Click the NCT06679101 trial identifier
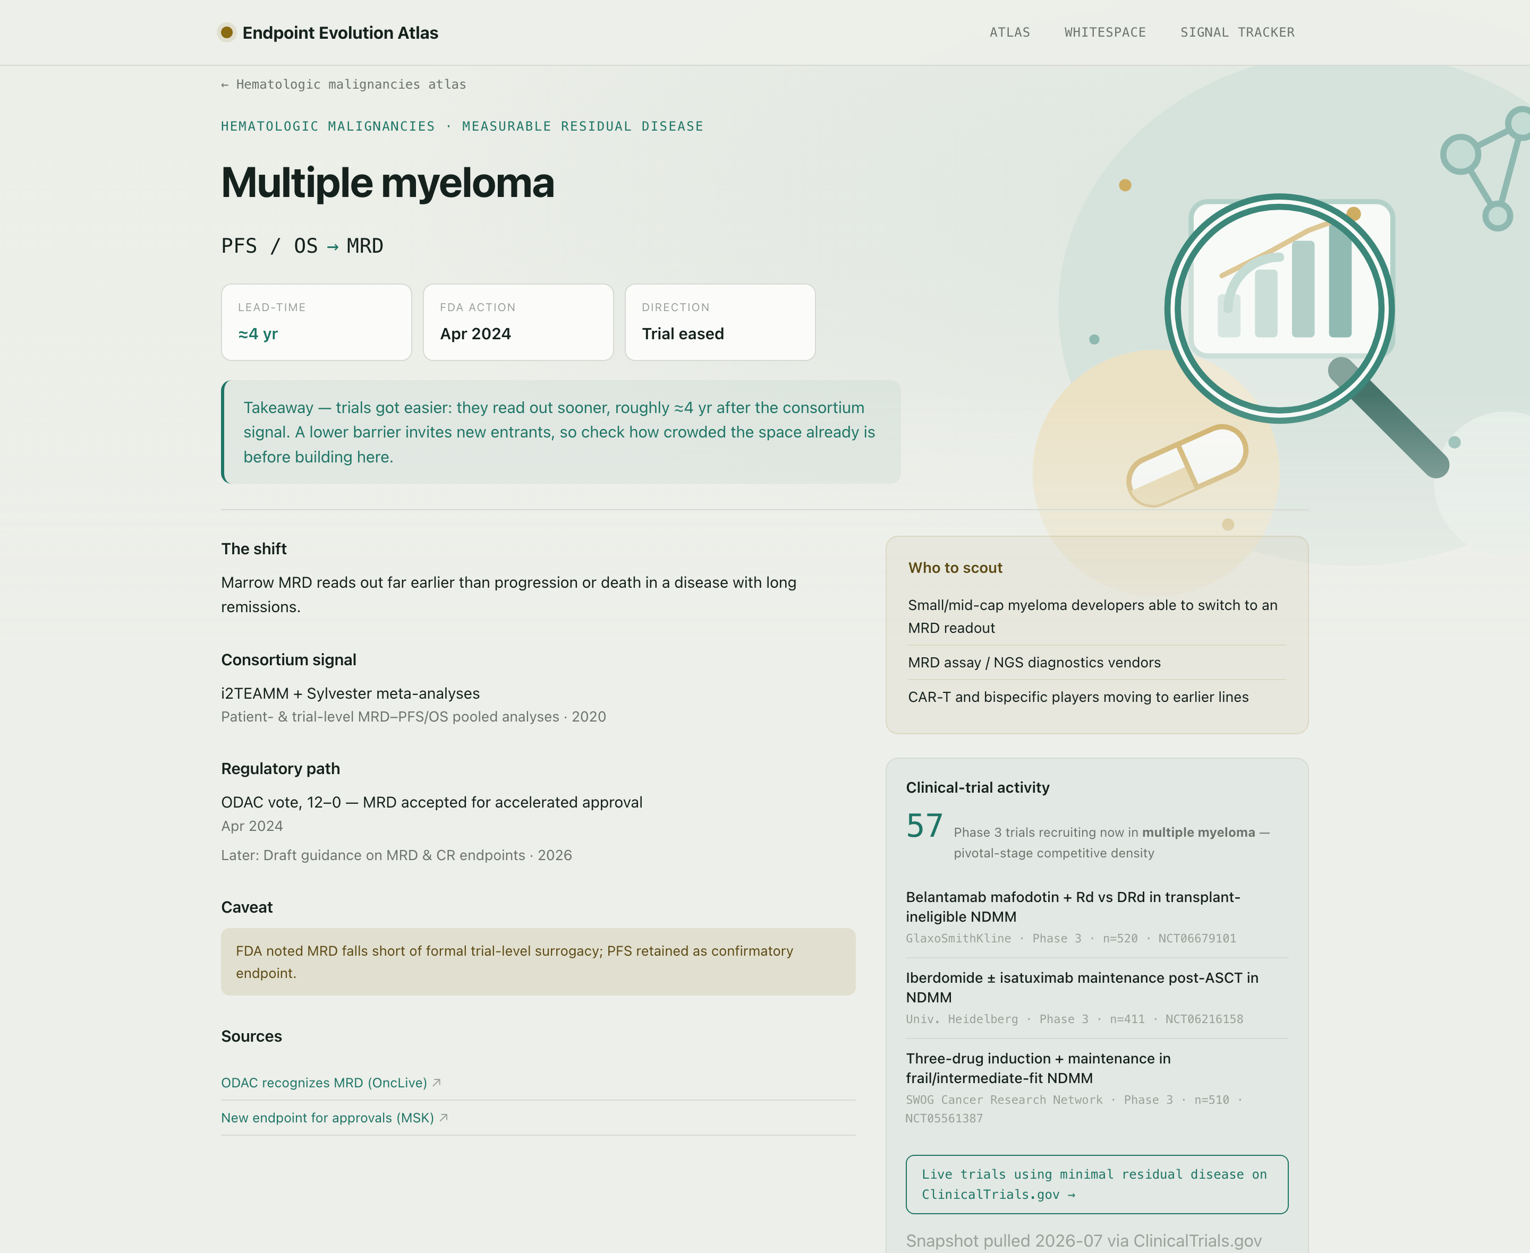Viewport: 1530px width, 1253px height. click(1197, 938)
